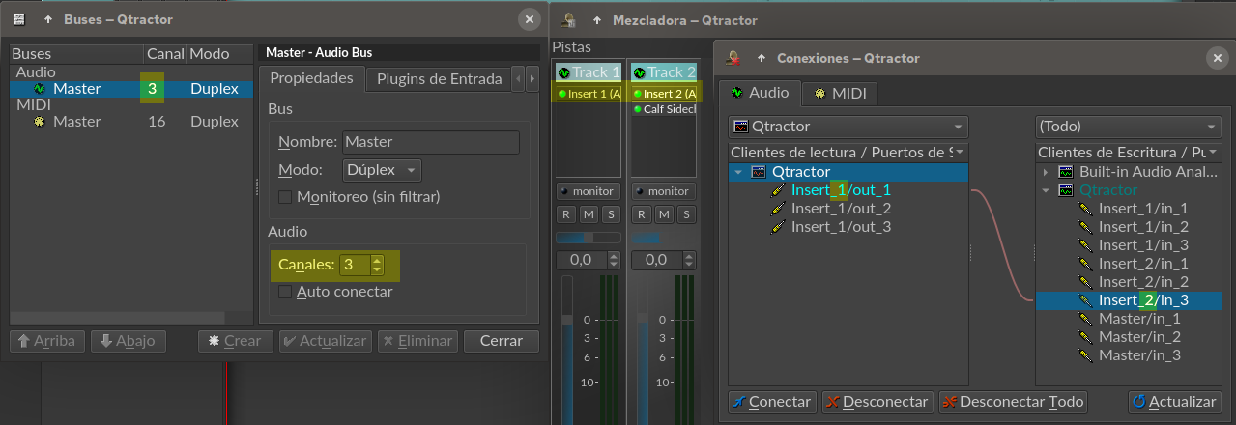Enable Monitoreo (sin filtrar) checkbox
The image size is (1236, 425).
pos(285,197)
